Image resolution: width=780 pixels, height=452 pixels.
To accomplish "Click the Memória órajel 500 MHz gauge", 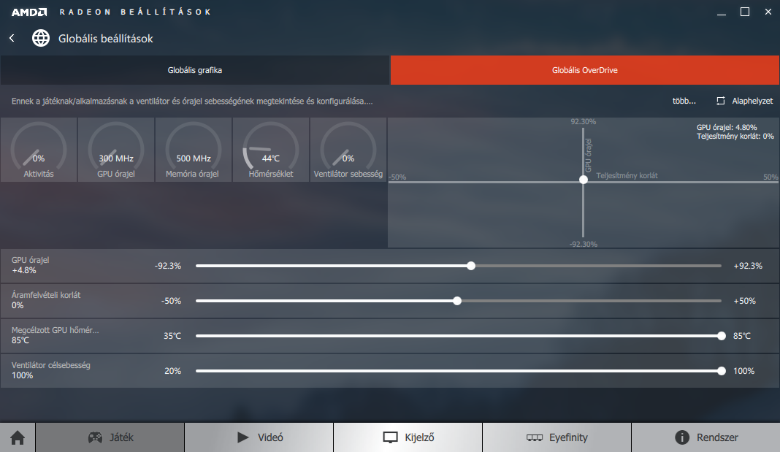I will pyautogui.click(x=194, y=150).
